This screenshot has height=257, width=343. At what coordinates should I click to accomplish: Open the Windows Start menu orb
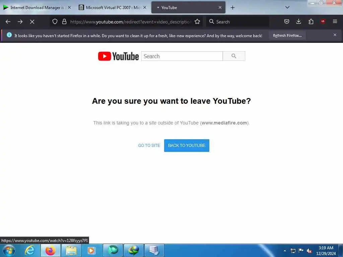pos(9,250)
